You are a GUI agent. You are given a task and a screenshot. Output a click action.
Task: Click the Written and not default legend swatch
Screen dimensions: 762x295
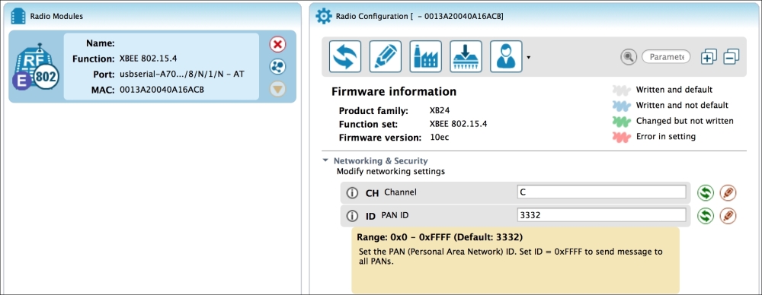pos(621,106)
